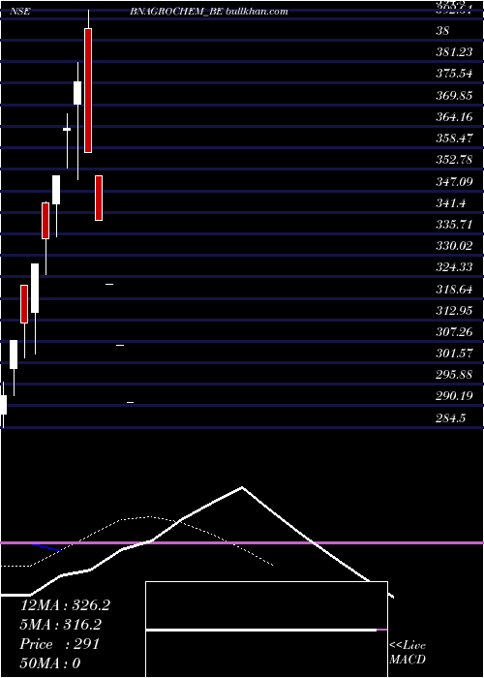Viewport: 484px width, 678px height.
Task: Click the 364.16 price axis label
Action: tap(454, 117)
